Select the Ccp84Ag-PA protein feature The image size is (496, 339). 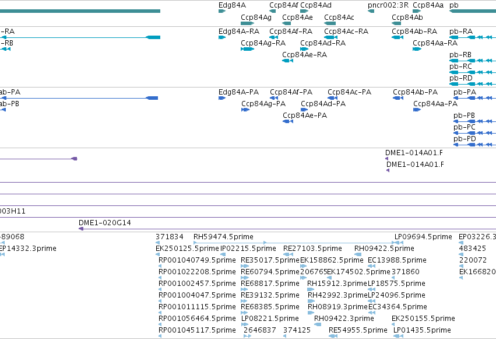click(245, 110)
